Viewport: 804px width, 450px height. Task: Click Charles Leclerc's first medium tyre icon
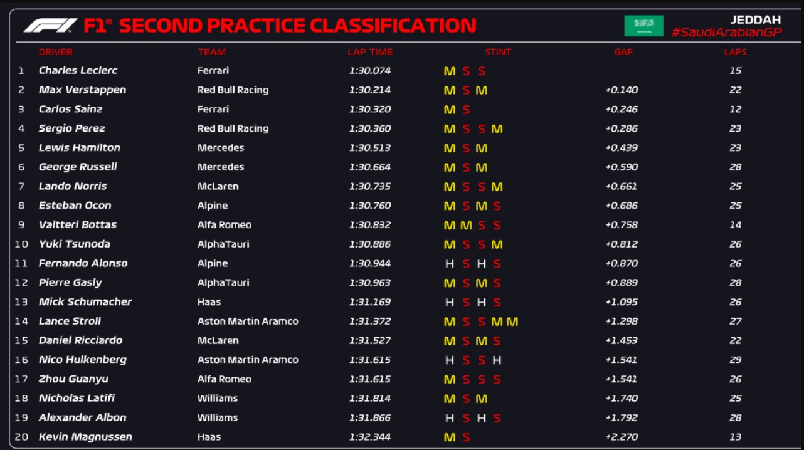(x=450, y=71)
